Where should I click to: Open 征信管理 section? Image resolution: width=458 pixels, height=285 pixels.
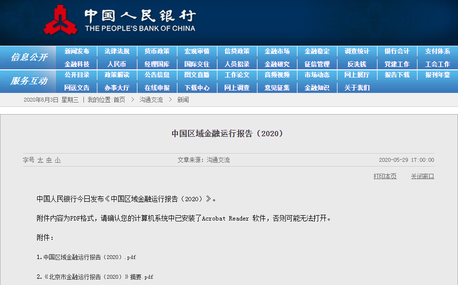pos(317,64)
